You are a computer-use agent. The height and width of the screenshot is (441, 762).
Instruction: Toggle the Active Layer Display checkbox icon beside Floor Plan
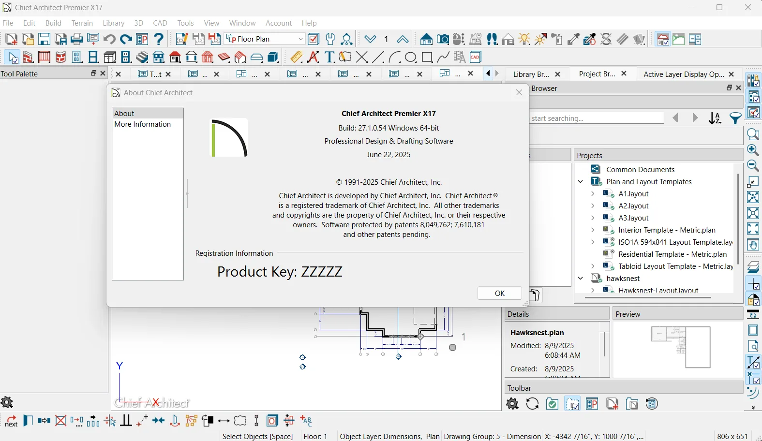pos(314,39)
